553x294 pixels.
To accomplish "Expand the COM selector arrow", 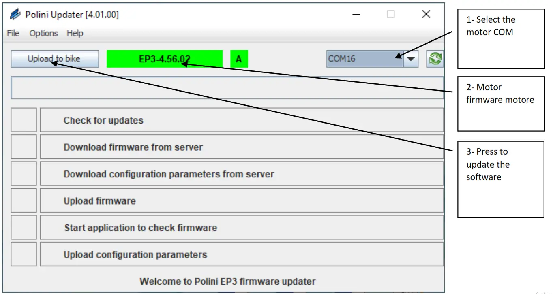I will pyautogui.click(x=412, y=58).
